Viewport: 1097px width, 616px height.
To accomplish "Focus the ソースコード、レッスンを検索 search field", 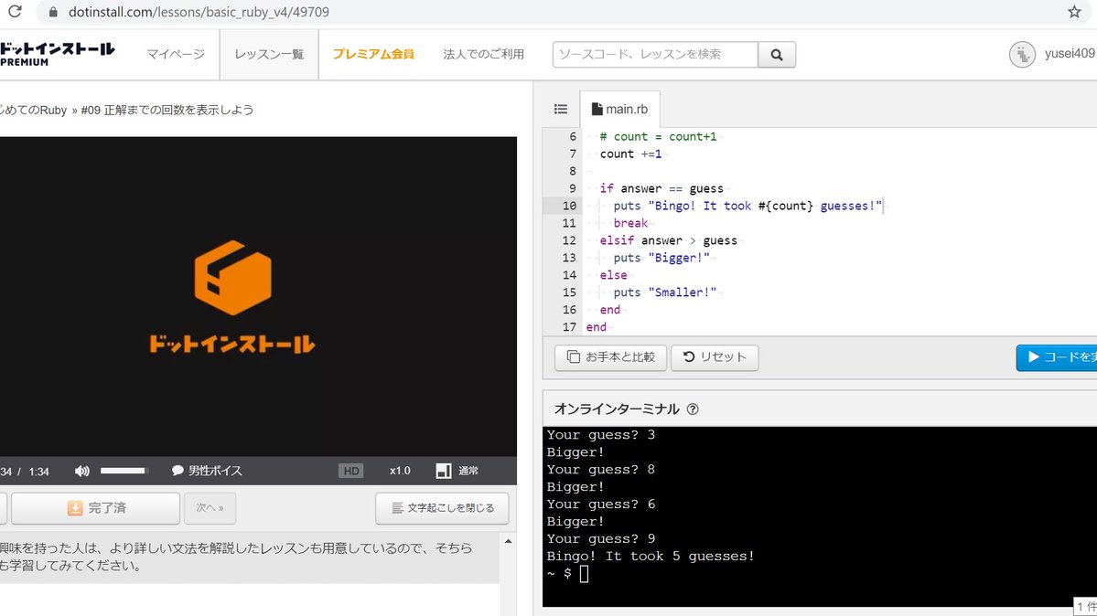I will 655,55.
